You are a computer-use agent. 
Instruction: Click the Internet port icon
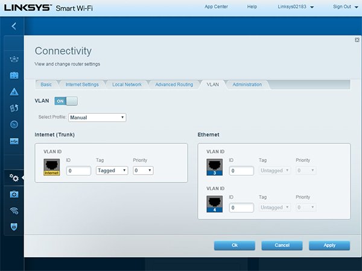52,167
